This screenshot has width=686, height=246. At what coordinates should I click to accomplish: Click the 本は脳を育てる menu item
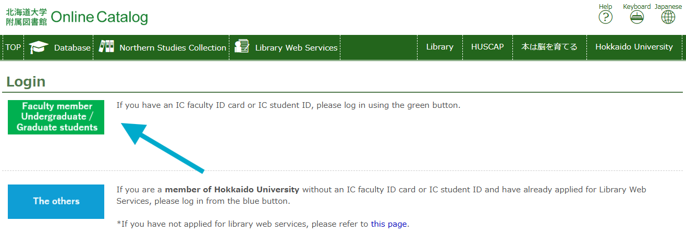(549, 47)
